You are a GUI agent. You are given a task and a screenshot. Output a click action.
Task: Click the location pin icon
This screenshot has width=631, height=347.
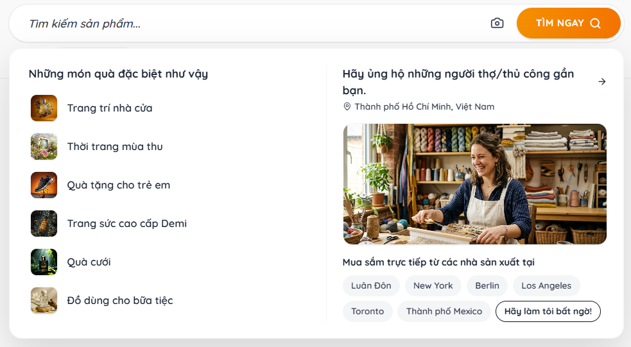pos(347,106)
